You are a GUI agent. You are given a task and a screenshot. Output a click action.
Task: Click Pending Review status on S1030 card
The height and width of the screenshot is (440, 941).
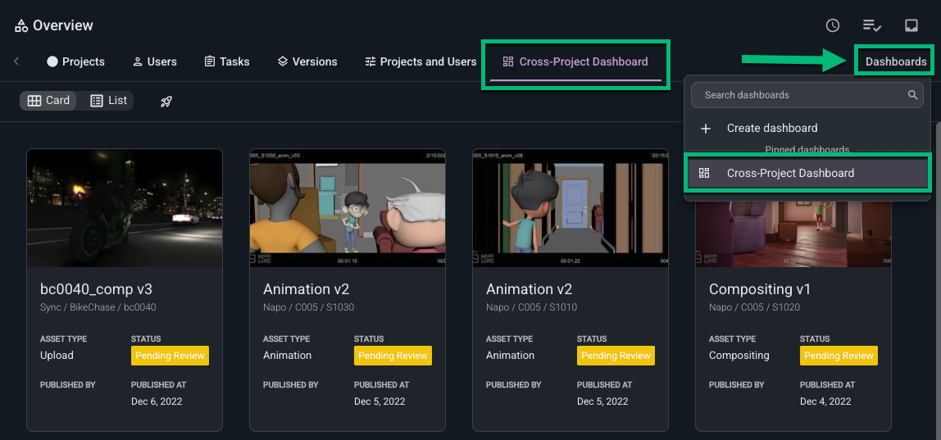393,356
